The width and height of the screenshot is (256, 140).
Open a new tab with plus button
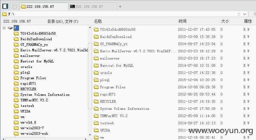tap(120, 7)
